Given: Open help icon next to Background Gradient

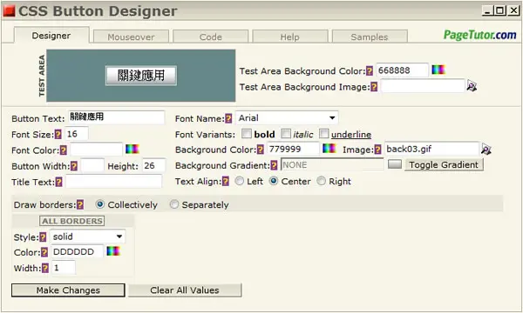Looking at the screenshot, I should coord(274,165).
